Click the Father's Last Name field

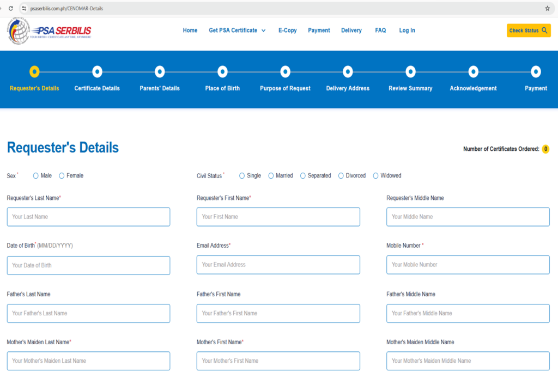point(89,313)
